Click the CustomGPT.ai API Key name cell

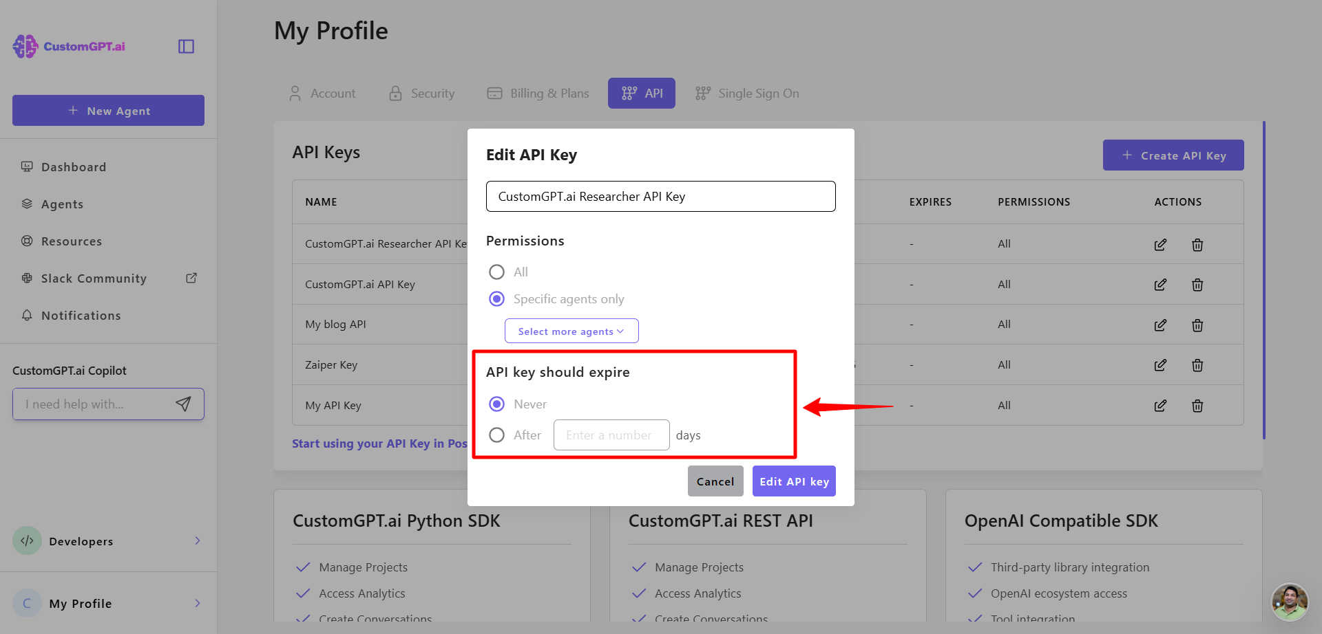tap(360, 285)
